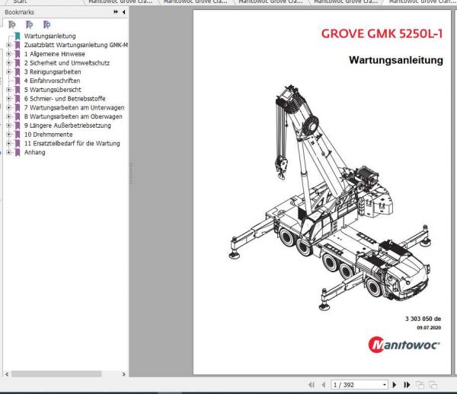Open the Wartungsanleitung bookmark
The height and width of the screenshot is (394, 457).
[x=50, y=36]
